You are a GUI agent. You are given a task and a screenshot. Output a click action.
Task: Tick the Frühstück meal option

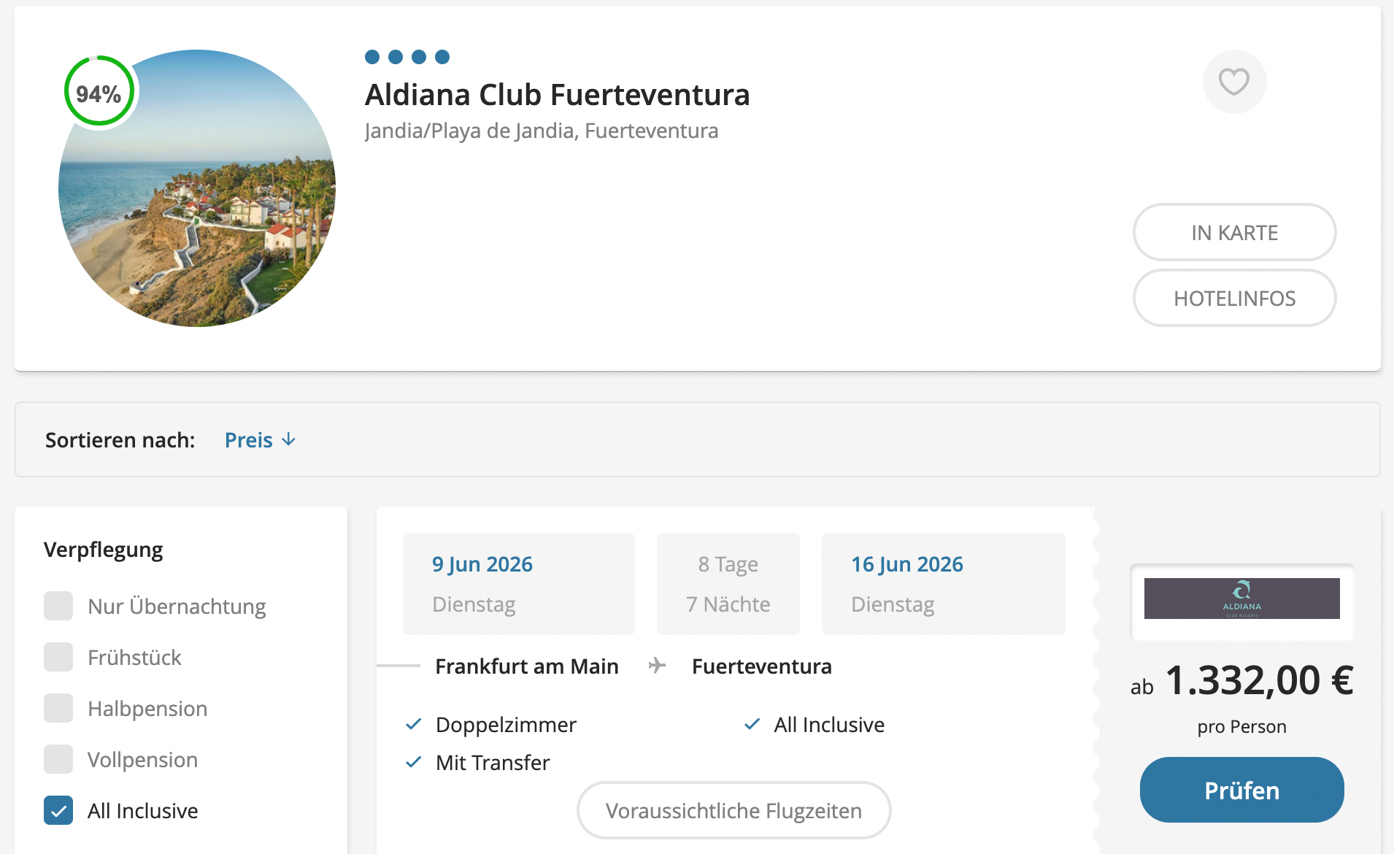point(58,657)
